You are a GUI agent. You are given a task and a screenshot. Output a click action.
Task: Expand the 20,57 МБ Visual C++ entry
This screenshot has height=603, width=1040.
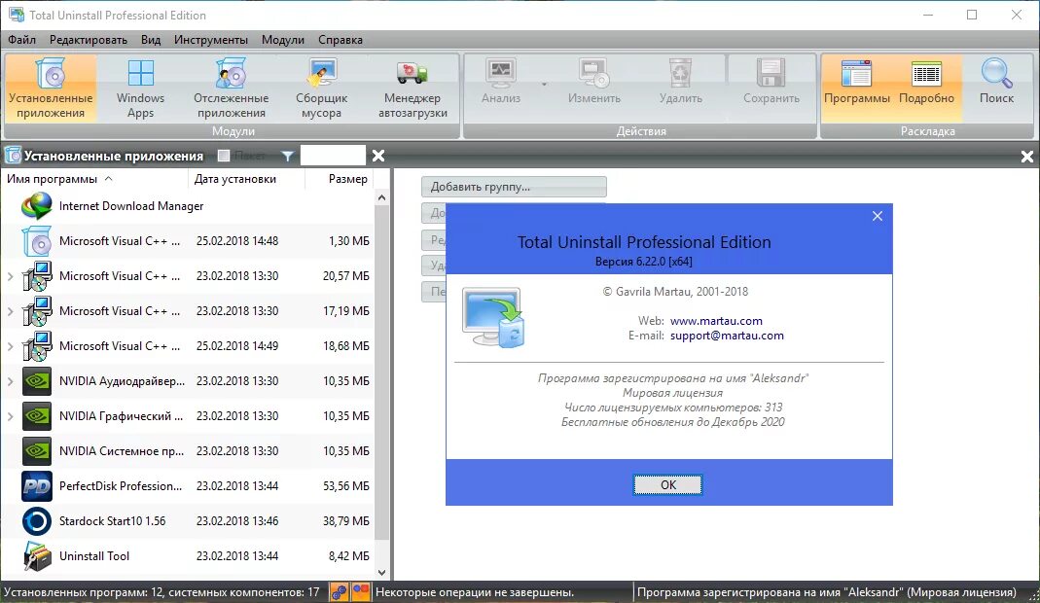10,276
